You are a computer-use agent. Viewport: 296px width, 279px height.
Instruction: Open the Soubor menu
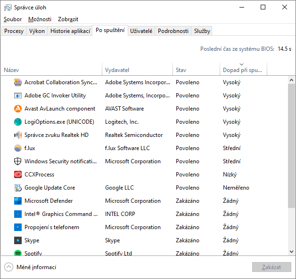13,19
